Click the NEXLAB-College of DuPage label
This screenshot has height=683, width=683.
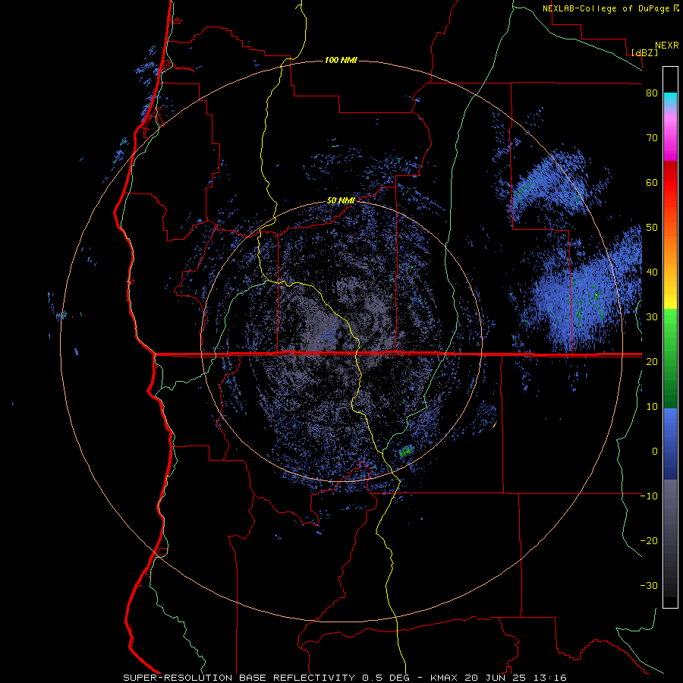point(607,8)
